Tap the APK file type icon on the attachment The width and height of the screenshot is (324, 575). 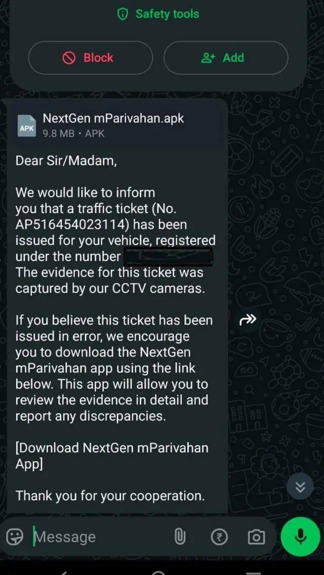click(x=26, y=125)
